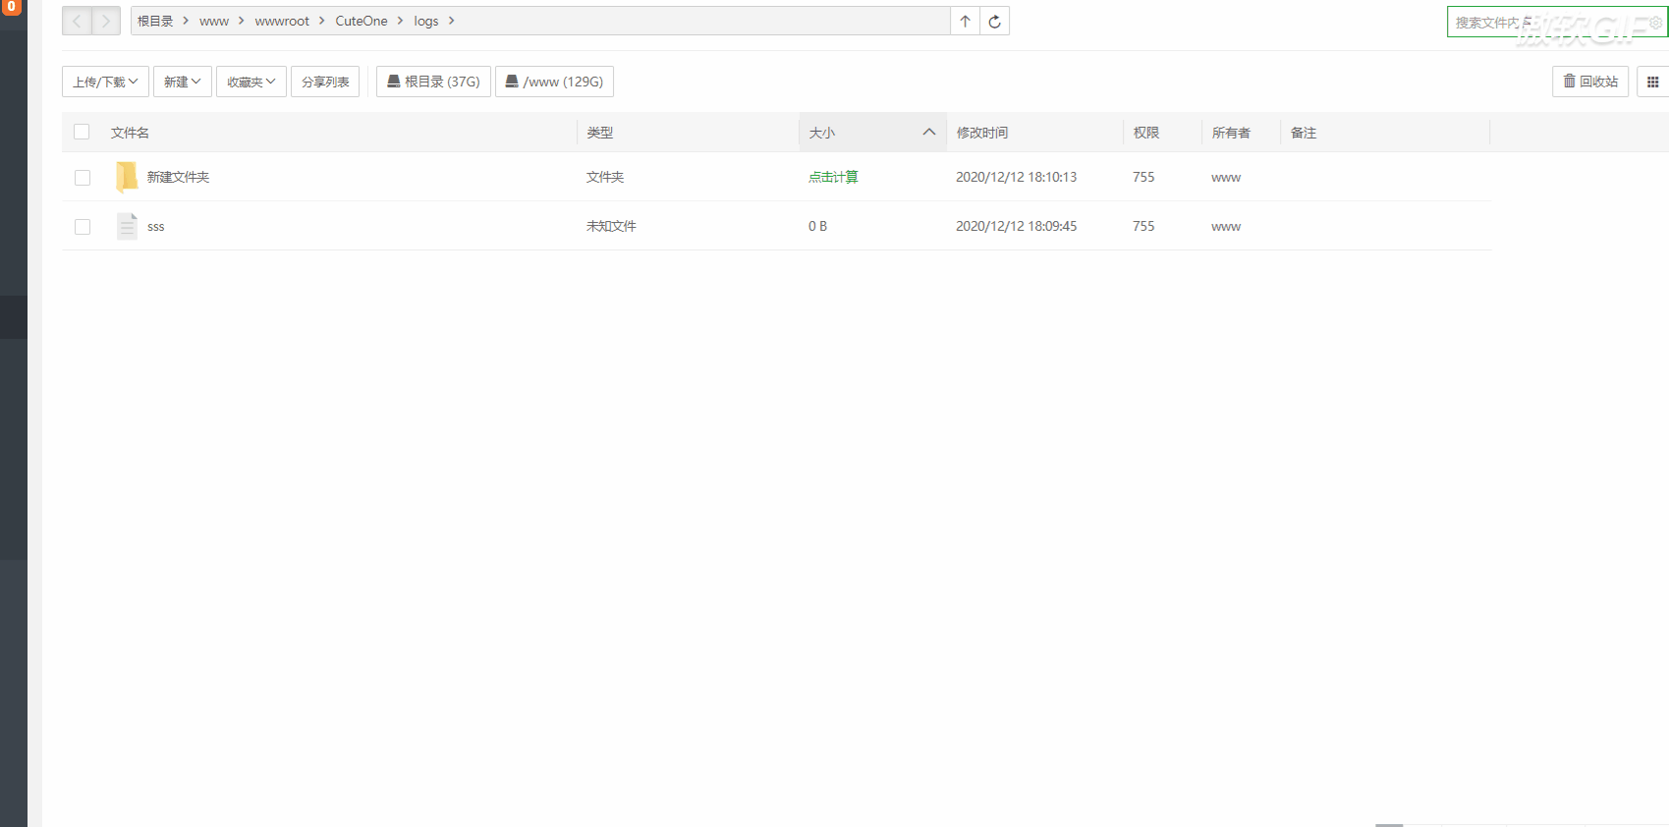Switch to grid view icon
Screen dimensions: 1669x827
click(x=1653, y=82)
